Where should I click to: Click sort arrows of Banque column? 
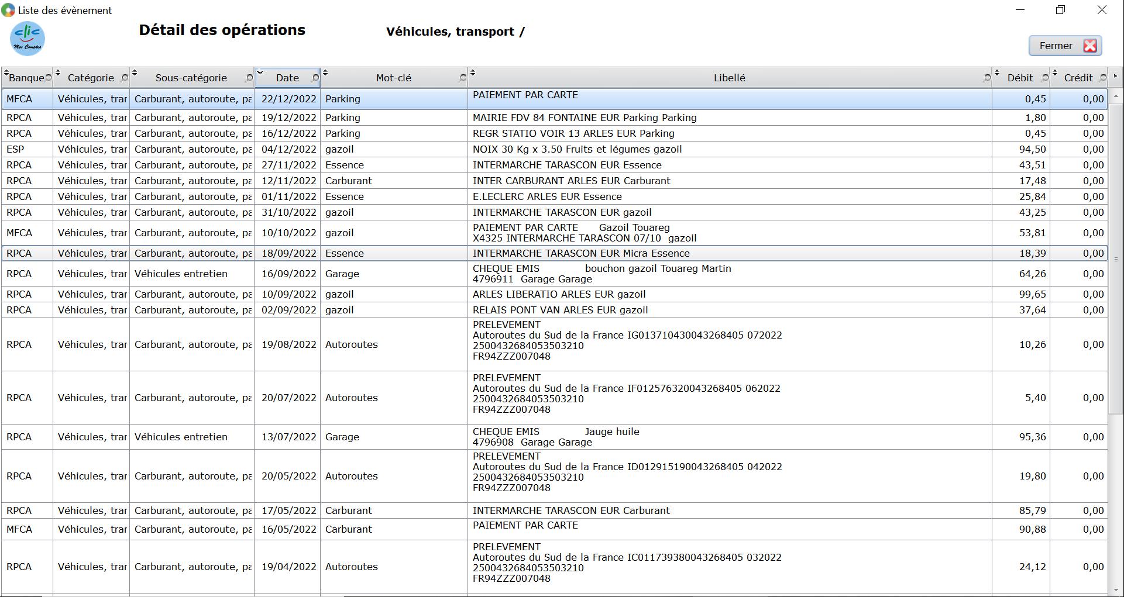(6, 73)
